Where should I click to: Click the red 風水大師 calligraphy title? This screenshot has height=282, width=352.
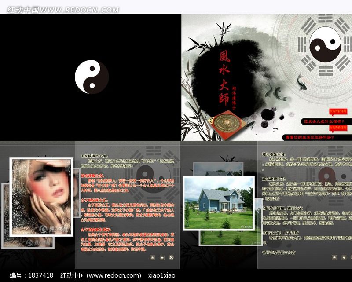pos(224,77)
